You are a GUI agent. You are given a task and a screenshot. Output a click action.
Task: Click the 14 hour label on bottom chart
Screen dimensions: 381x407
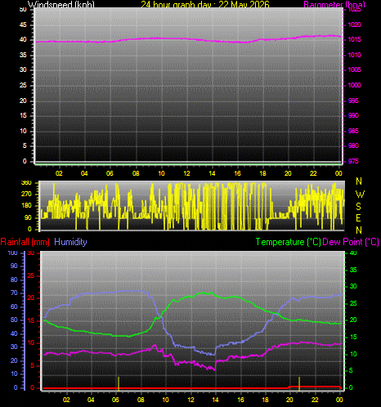pos(215,400)
